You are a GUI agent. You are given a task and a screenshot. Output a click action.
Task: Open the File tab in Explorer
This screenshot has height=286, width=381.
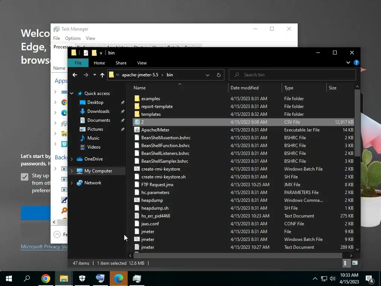(78, 63)
